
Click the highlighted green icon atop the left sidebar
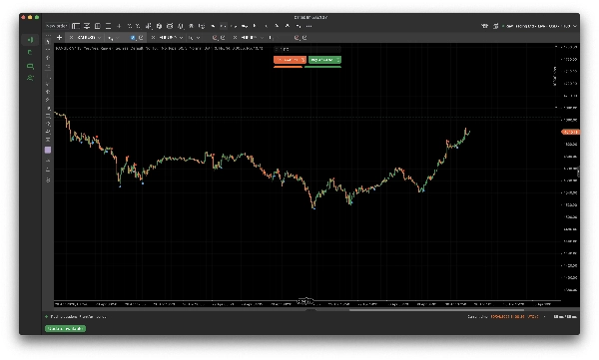30,40
